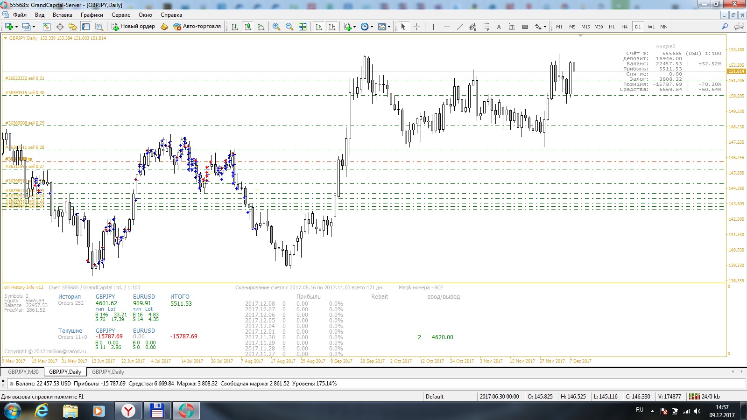Click the Новый ордер button
This screenshot has width=747, height=420.
pos(133,27)
